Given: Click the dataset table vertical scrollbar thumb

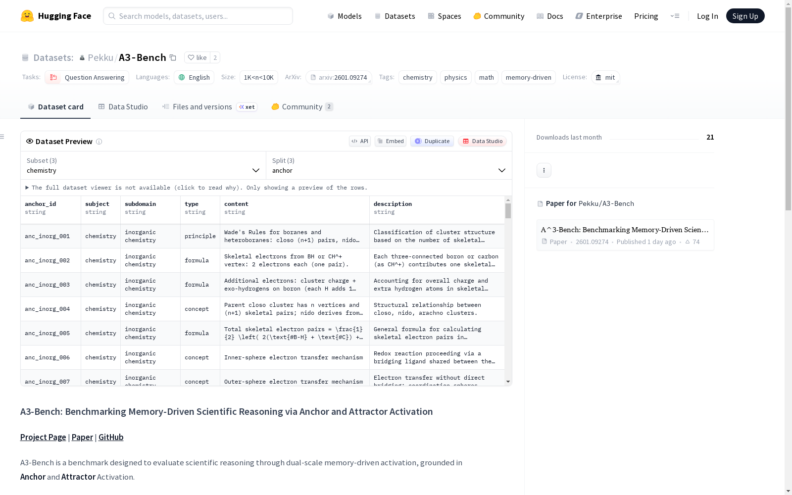Looking at the screenshot, I should [508, 211].
